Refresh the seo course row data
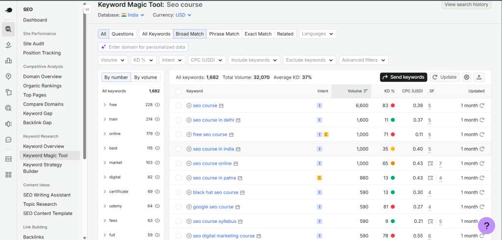 click(x=482, y=106)
